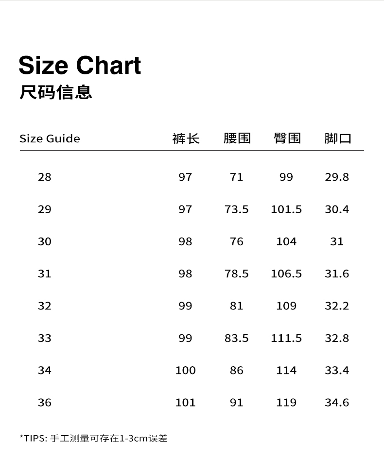The height and width of the screenshot is (460, 384).
Task: Click the 尺码信息 subtitle
Action: point(56,92)
